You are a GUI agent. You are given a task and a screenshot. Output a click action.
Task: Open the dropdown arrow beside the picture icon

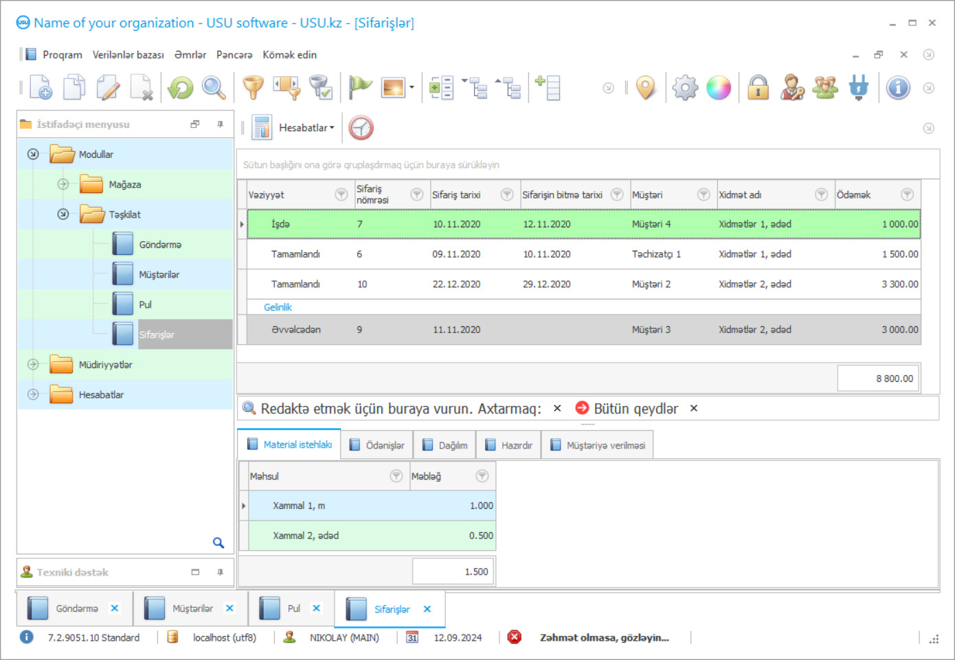click(x=412, y=88)
